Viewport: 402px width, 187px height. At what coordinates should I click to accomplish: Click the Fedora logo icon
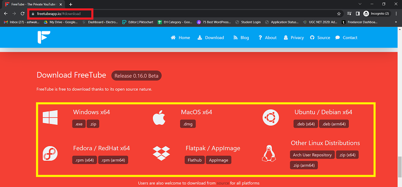click(50, 154)
